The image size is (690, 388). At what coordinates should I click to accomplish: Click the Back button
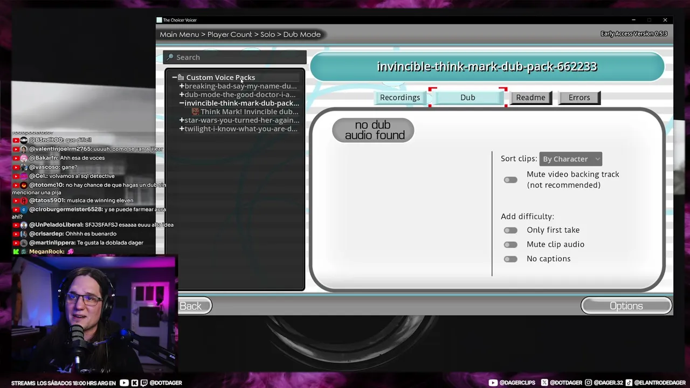point(192,306)
